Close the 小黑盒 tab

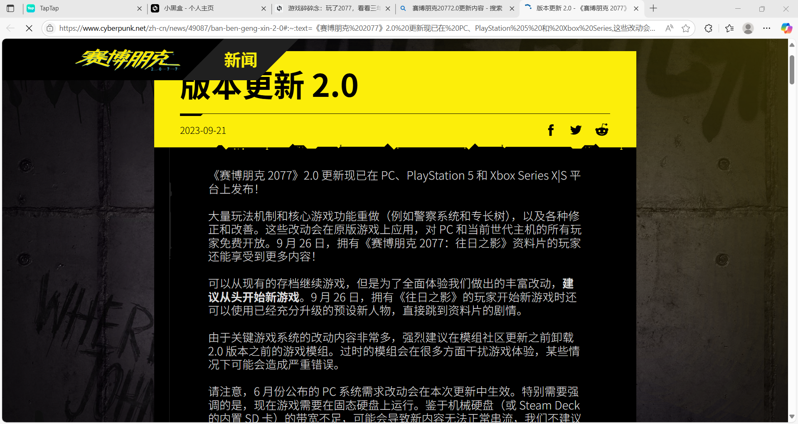(x=264, y=8)
